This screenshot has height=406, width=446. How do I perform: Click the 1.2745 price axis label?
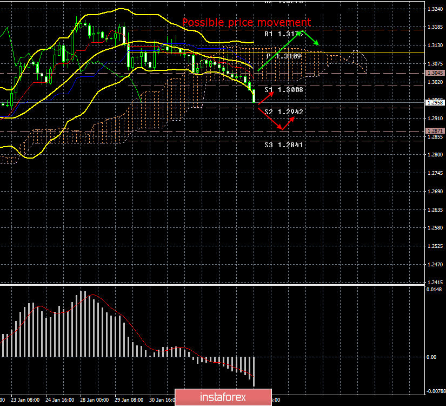coord(435,173)
